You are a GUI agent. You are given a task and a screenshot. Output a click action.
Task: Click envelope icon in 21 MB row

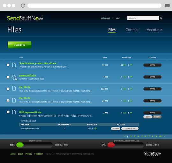coord(124,101)
